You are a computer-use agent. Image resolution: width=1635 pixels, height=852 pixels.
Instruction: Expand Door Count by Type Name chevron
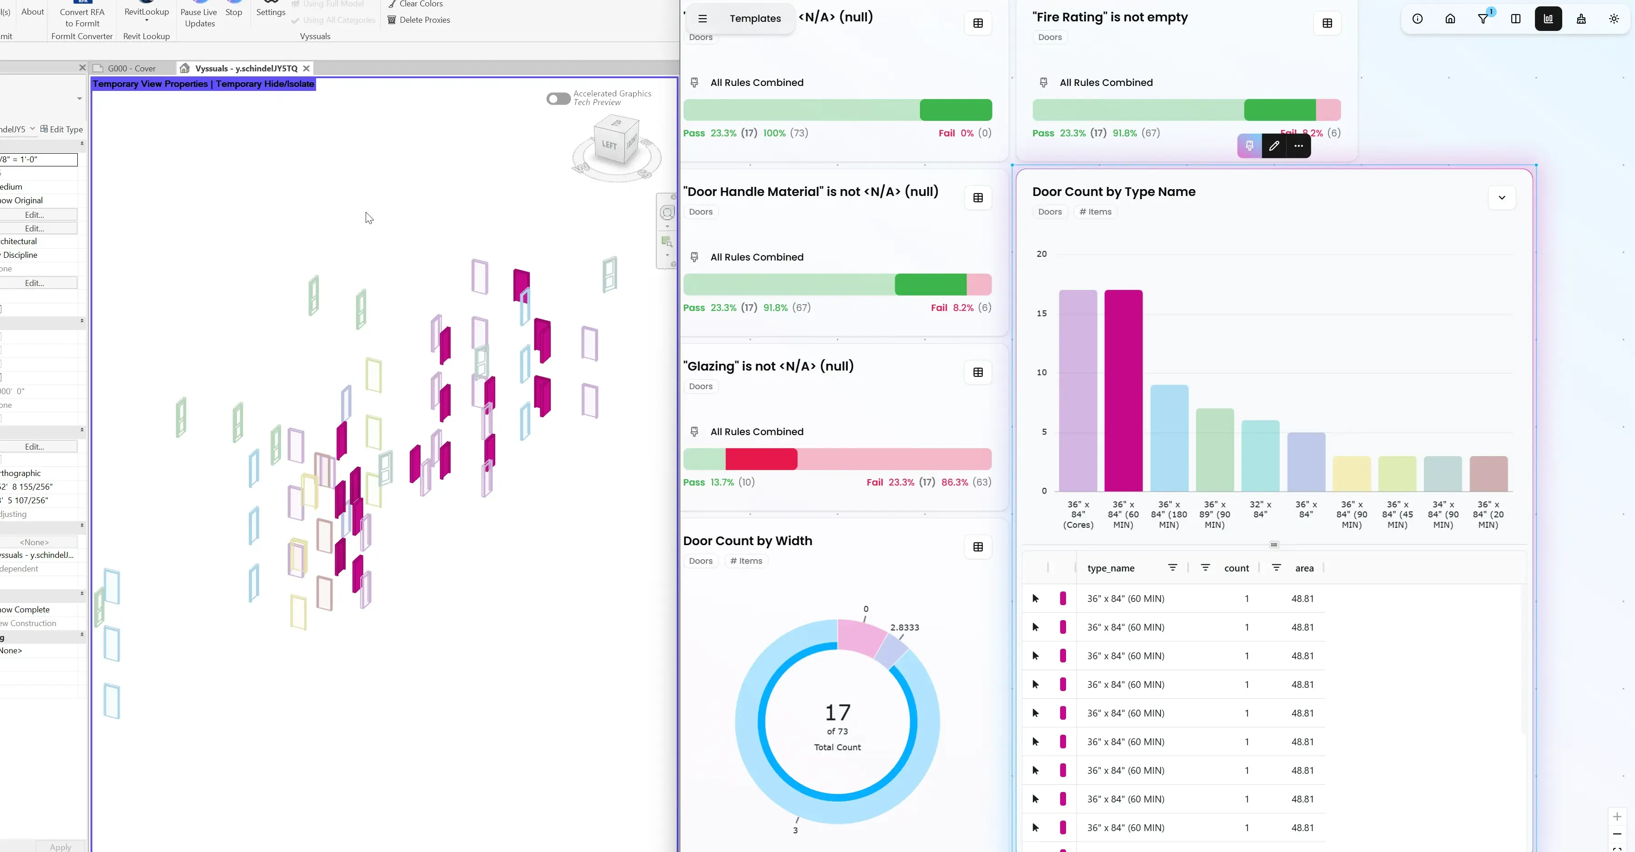click(1502, 197)
